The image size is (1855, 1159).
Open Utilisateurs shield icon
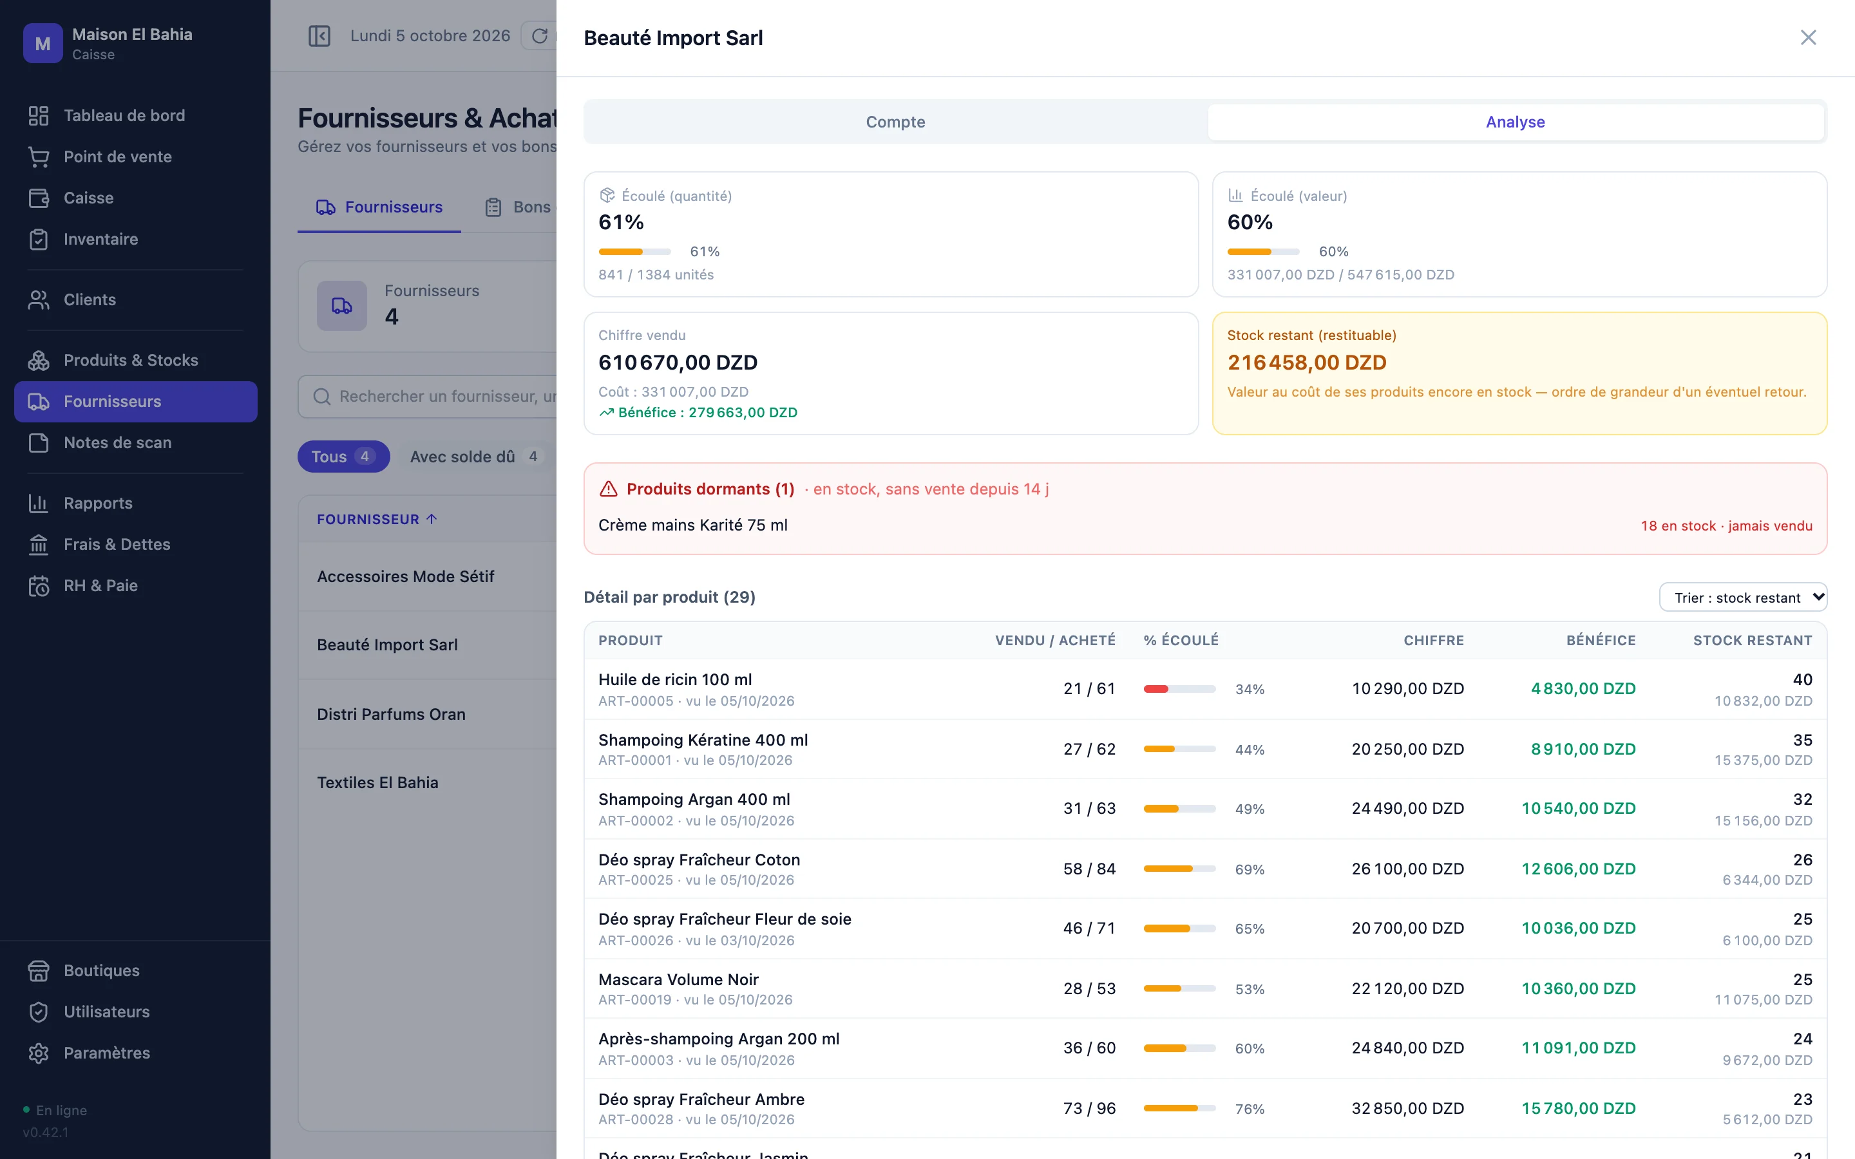coord(39,1013)
